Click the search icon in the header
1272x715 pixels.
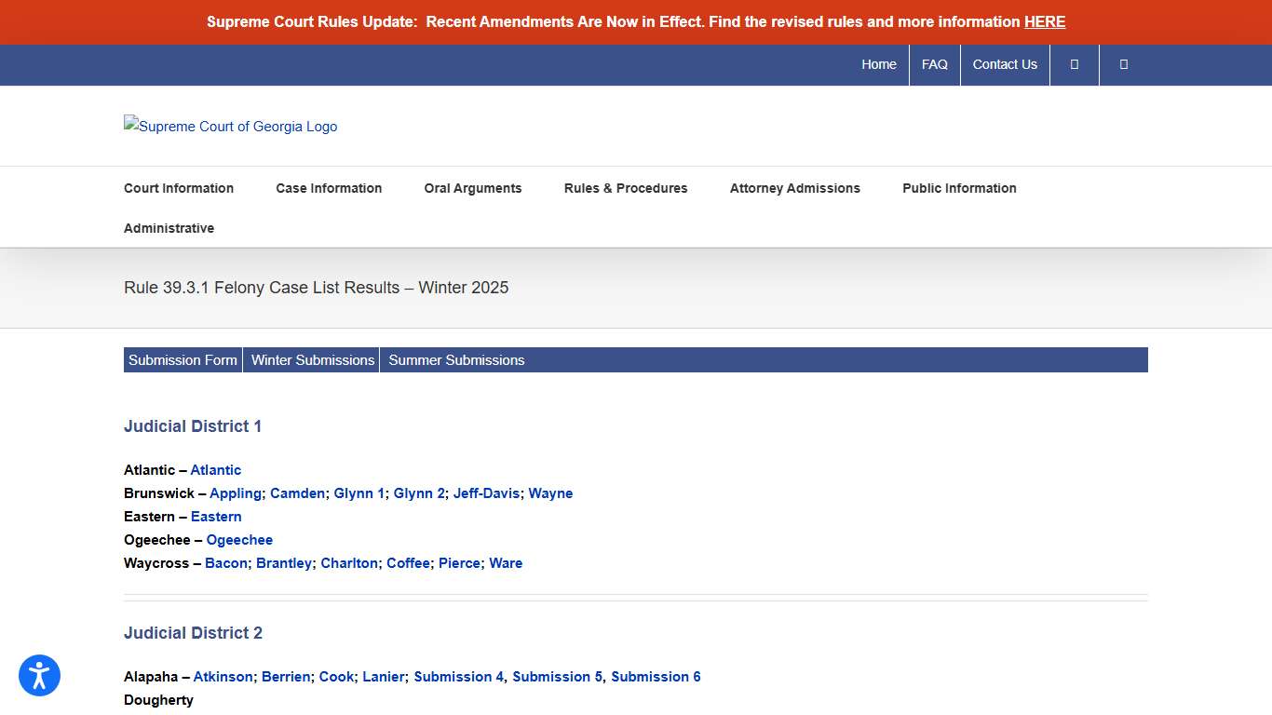[x=1074, y=64]
